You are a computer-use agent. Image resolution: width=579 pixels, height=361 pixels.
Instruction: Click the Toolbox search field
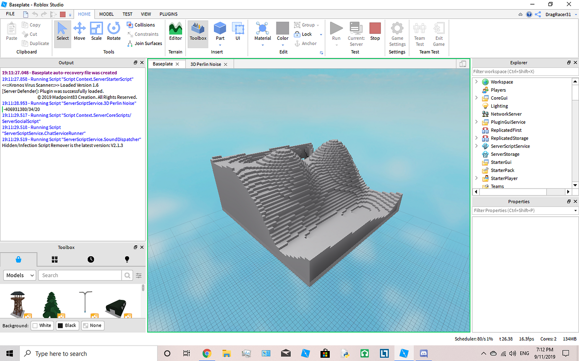tap(80, 275)
